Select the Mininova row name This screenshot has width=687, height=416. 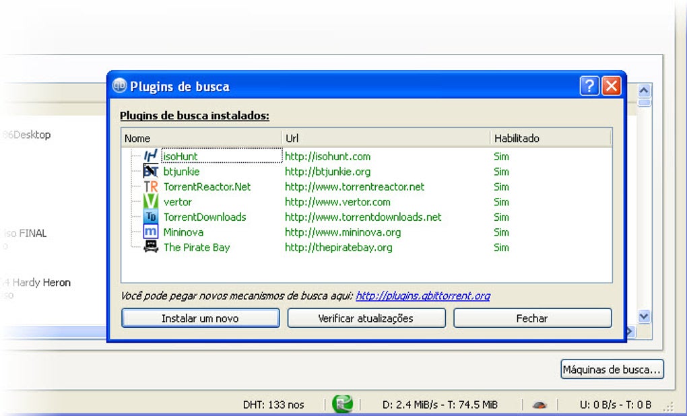[183, 232]
